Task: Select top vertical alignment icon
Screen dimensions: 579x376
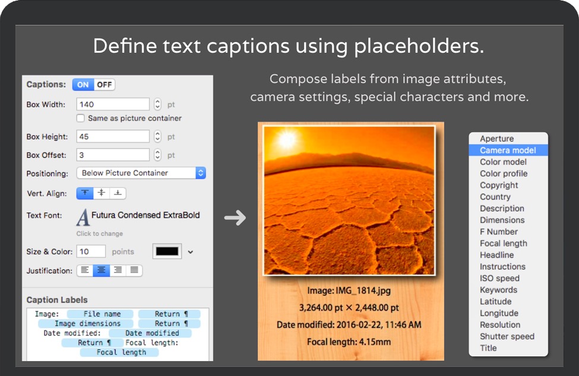Action: 85,193
